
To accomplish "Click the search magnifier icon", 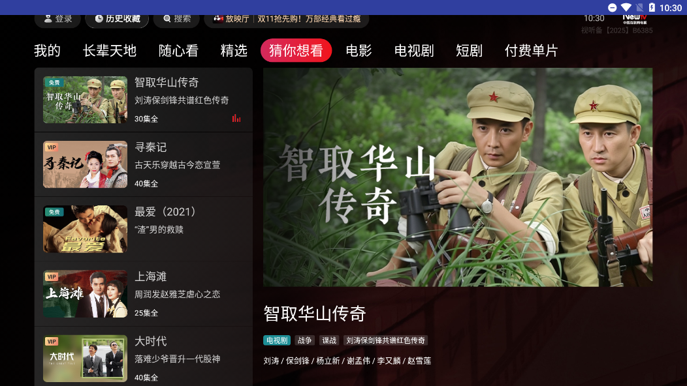I will 167,18.
